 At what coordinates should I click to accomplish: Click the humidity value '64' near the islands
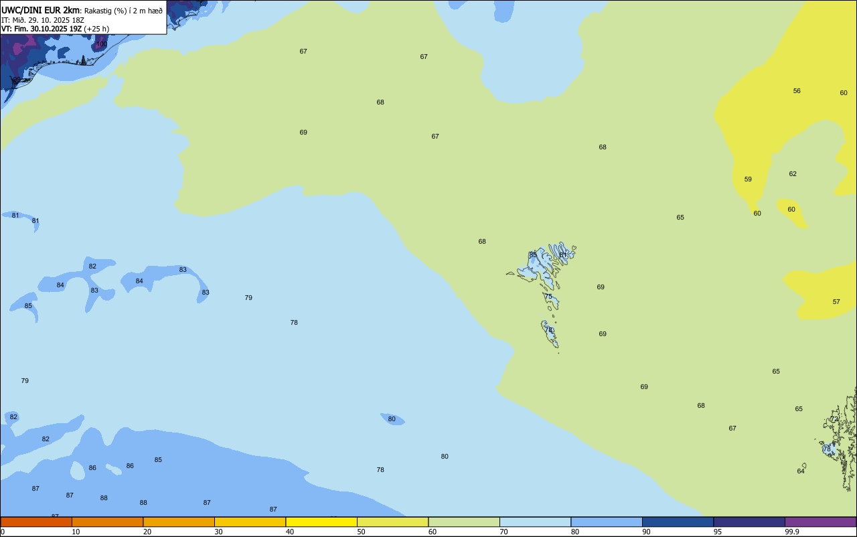pyautogui.click(x=801, y=471)
